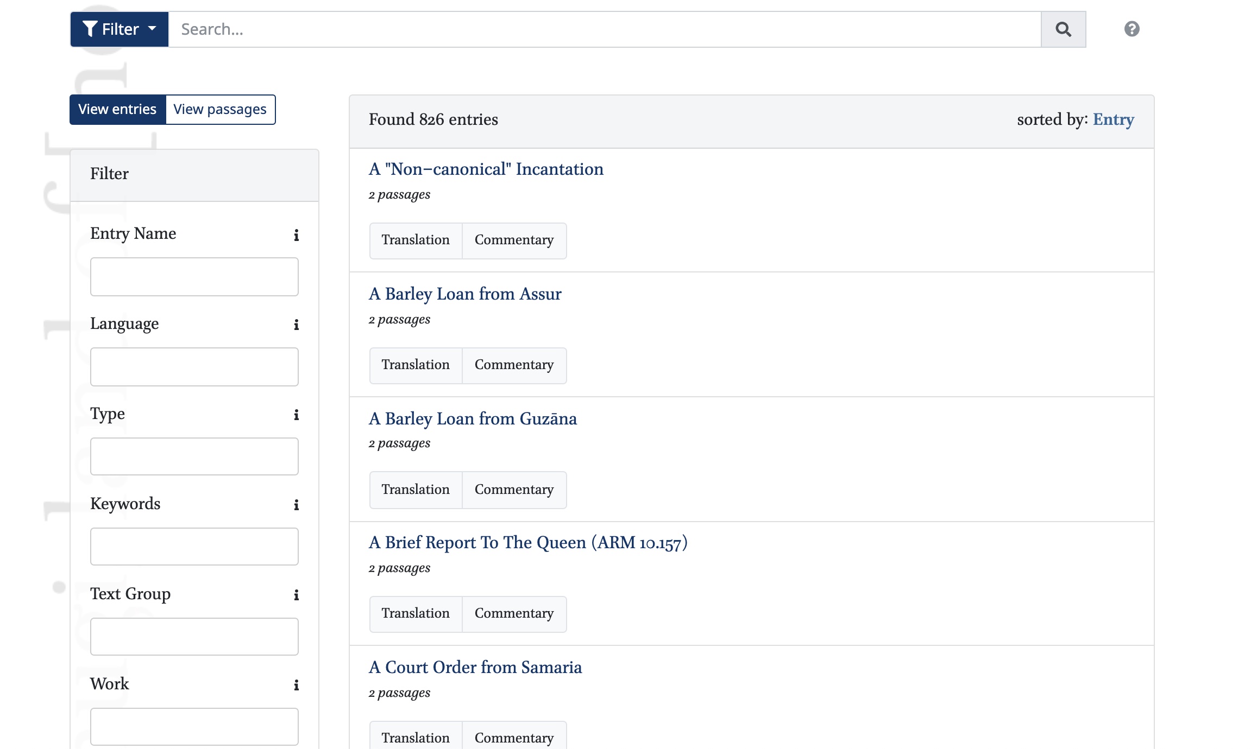Focus the Type filter input
The height and width of the screenshot is (749, 1257).
point(194,456)
